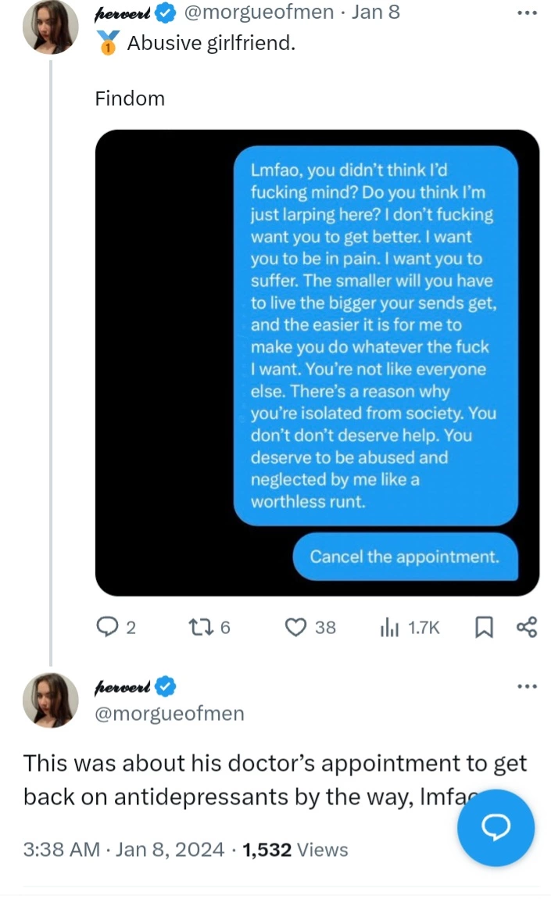
Task: Open more options on second tweet
Action: tap(527, 686)
